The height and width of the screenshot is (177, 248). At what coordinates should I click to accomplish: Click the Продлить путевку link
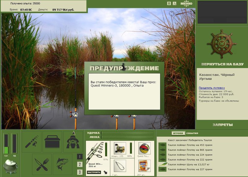[212, 88]
